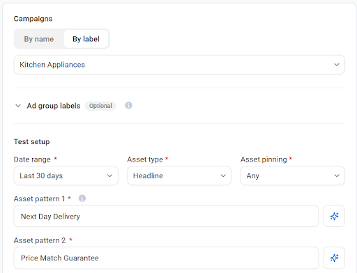Click the Test setup heading

click(x=31, y=141)
